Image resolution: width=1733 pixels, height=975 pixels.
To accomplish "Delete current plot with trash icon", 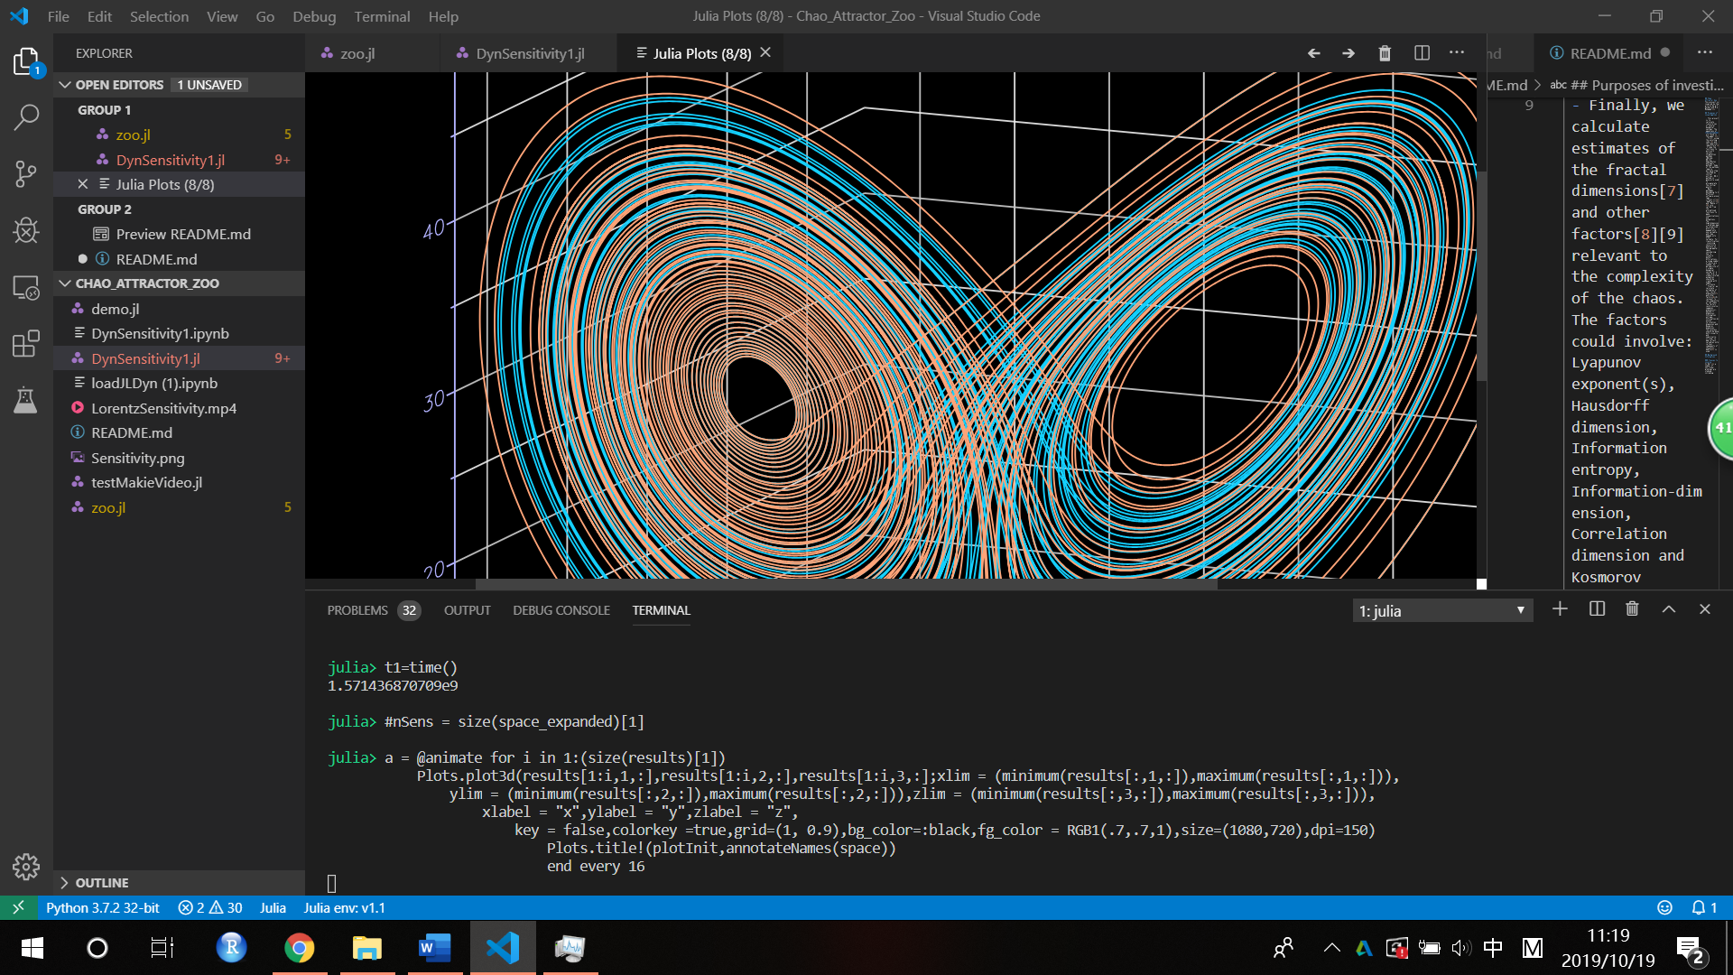I will tap(1385, 53).
